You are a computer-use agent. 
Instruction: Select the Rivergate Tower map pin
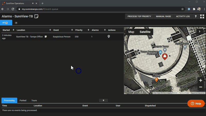tap(165, 50)
